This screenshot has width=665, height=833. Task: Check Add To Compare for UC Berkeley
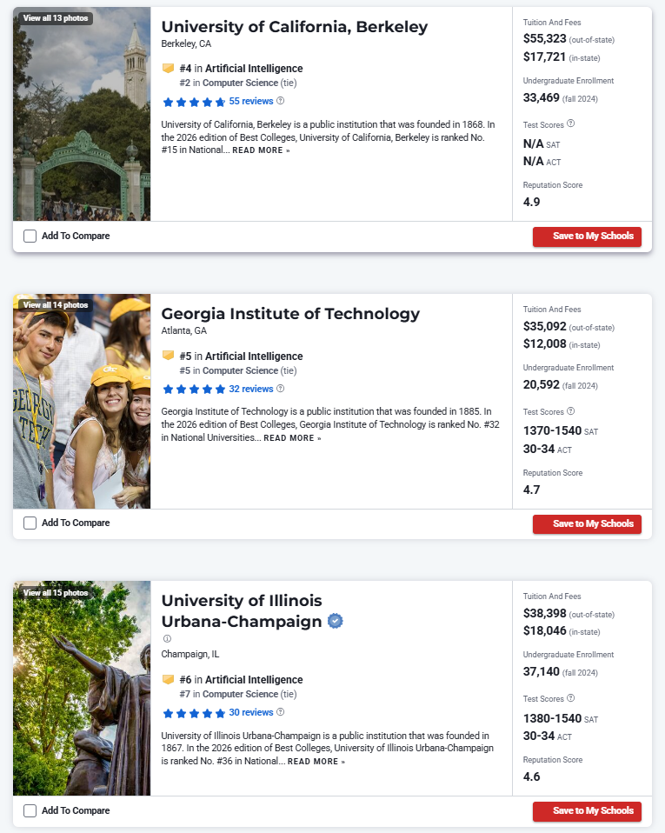point(30,236)
